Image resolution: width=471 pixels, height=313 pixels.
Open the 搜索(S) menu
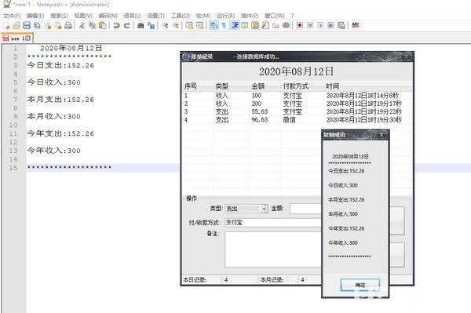coord(59,16)
